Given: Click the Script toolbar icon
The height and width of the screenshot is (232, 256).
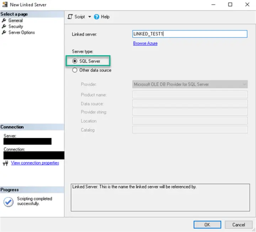Looking at the screenshot, I should 70,17.
